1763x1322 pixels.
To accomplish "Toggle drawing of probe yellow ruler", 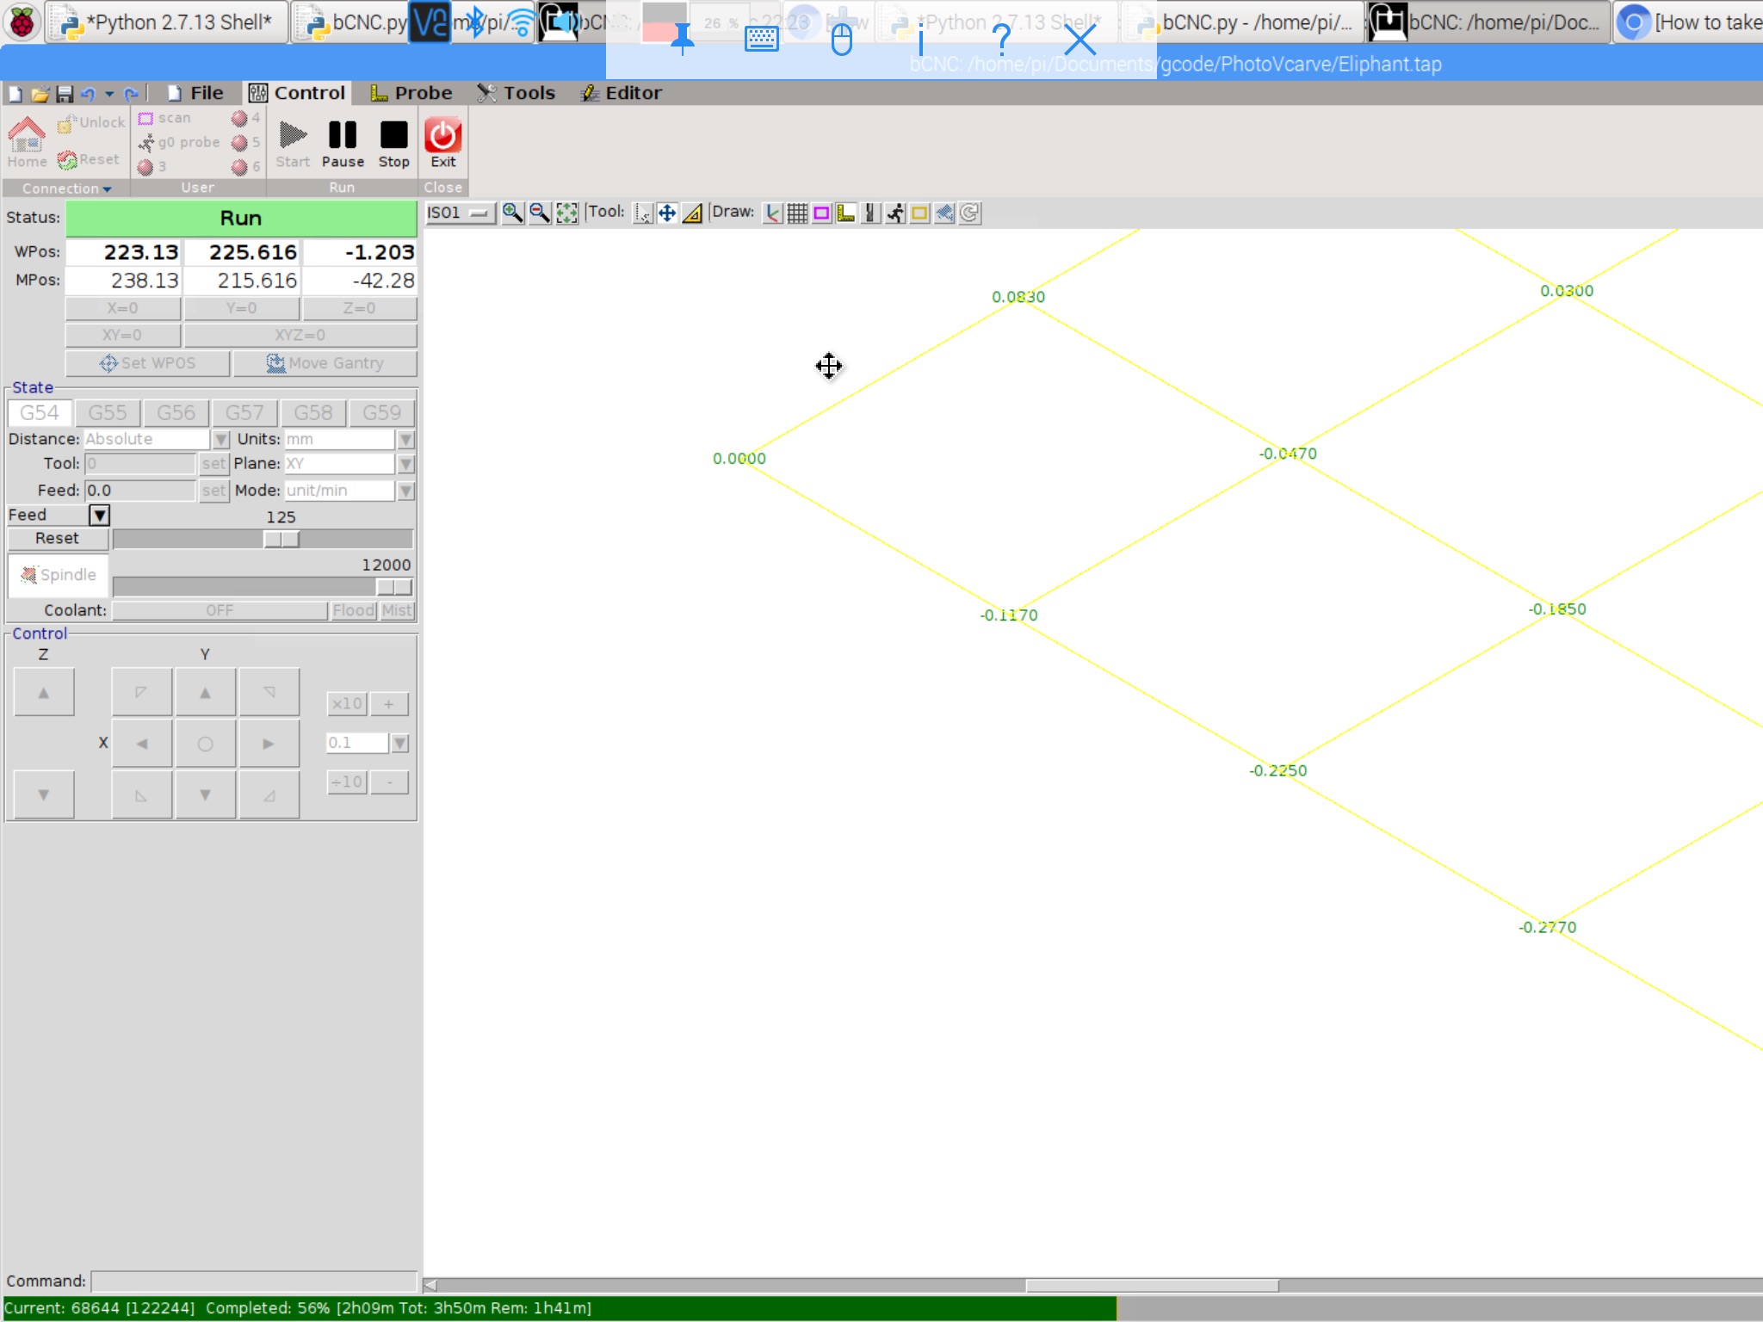I will [846, 213].
